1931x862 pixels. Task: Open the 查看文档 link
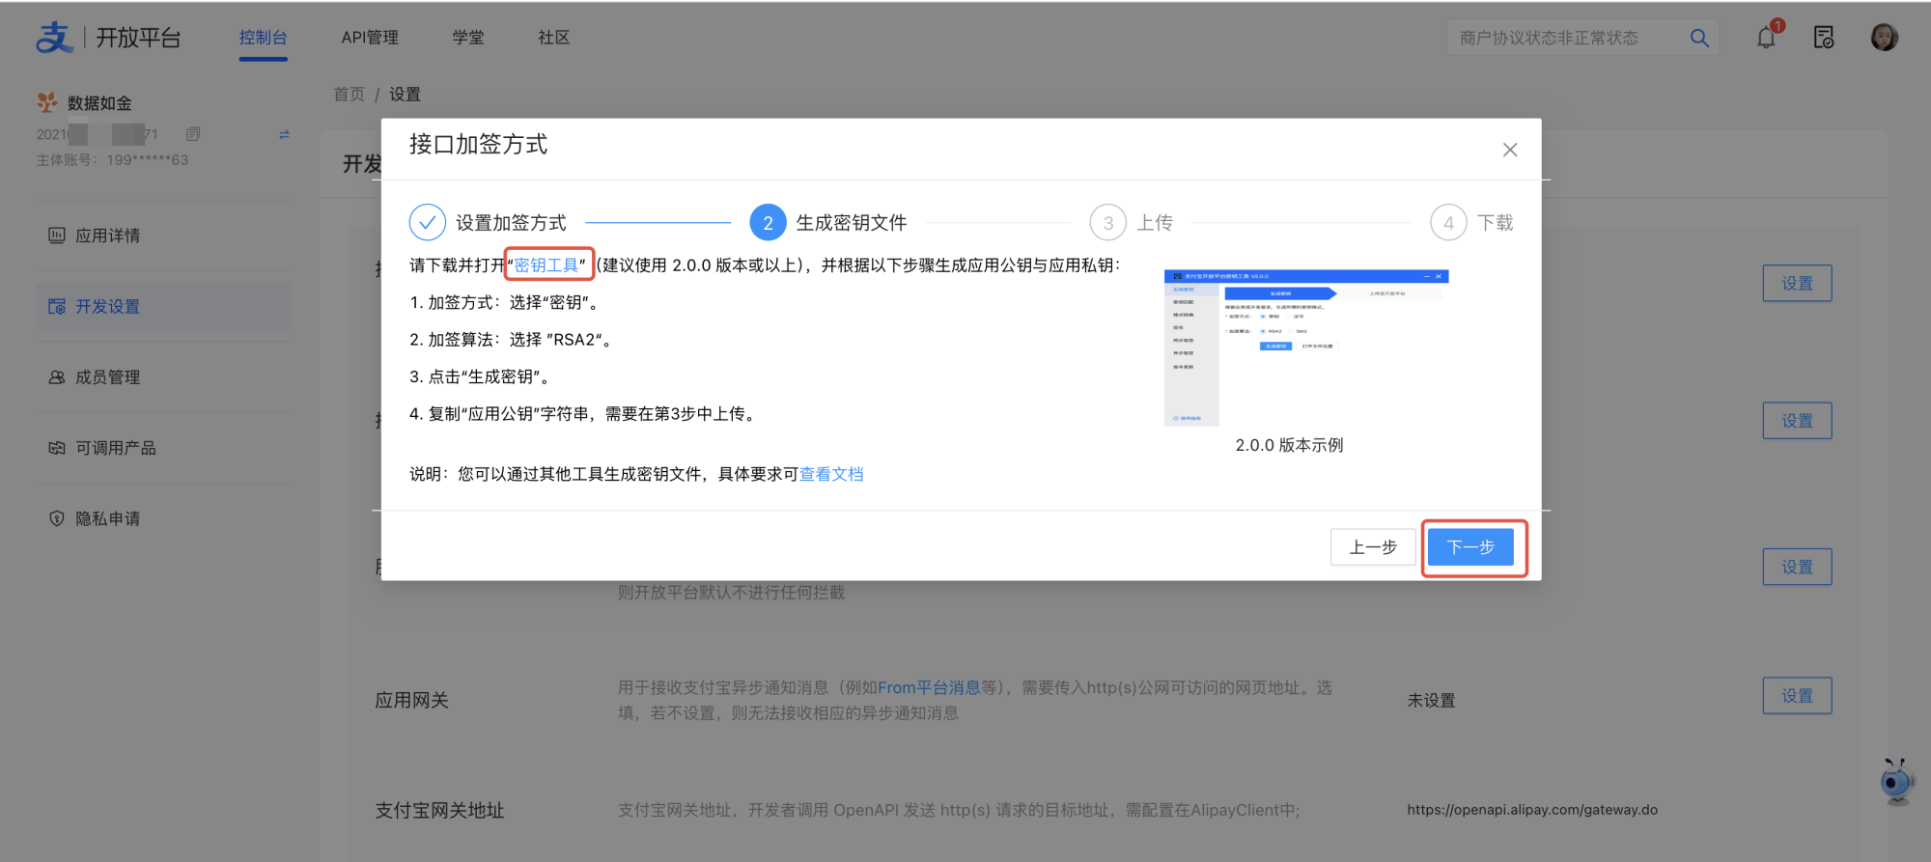pyautogui.click(x=831, y=474)
